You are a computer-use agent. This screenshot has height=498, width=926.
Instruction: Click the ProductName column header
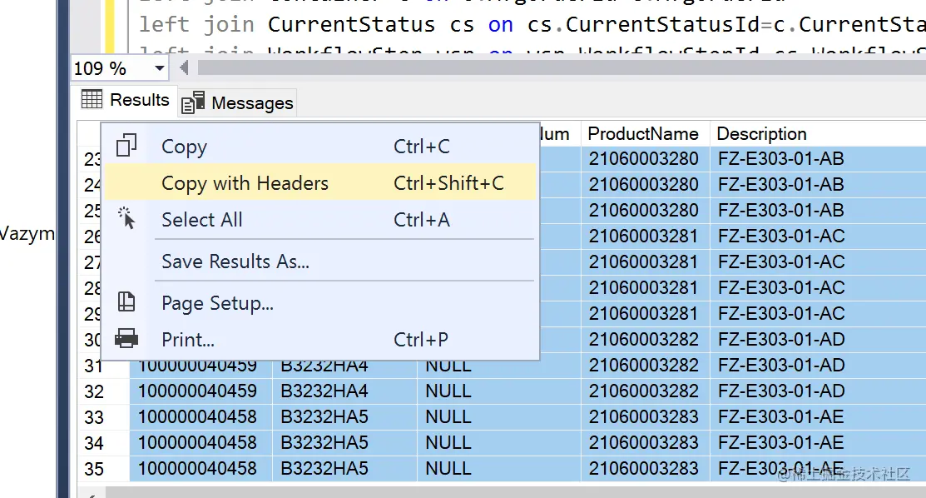[642, 133]
